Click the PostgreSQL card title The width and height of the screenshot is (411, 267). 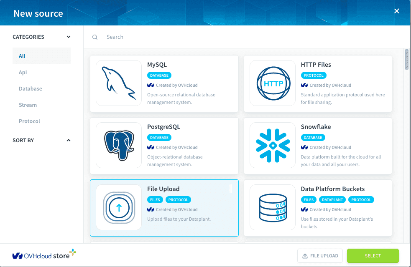tap(164, 127)
